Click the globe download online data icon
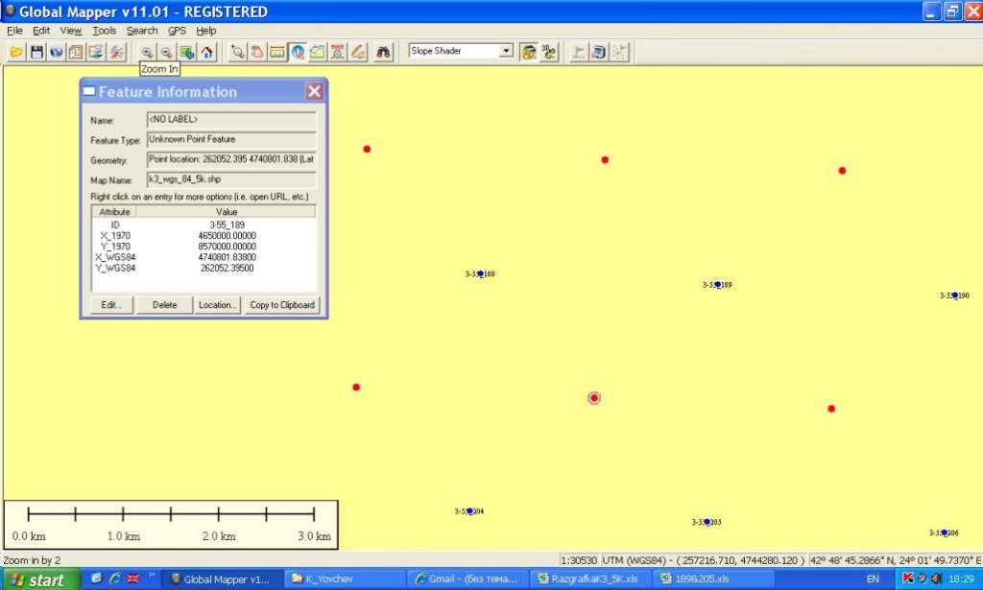 pyautogui.click(x=57, y=52)
